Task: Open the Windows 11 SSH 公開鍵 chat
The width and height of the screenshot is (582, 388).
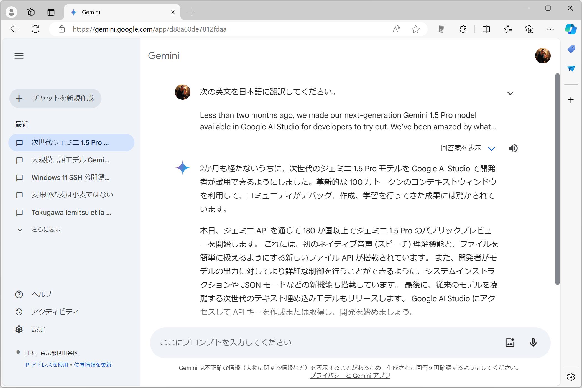Action: 71,178
